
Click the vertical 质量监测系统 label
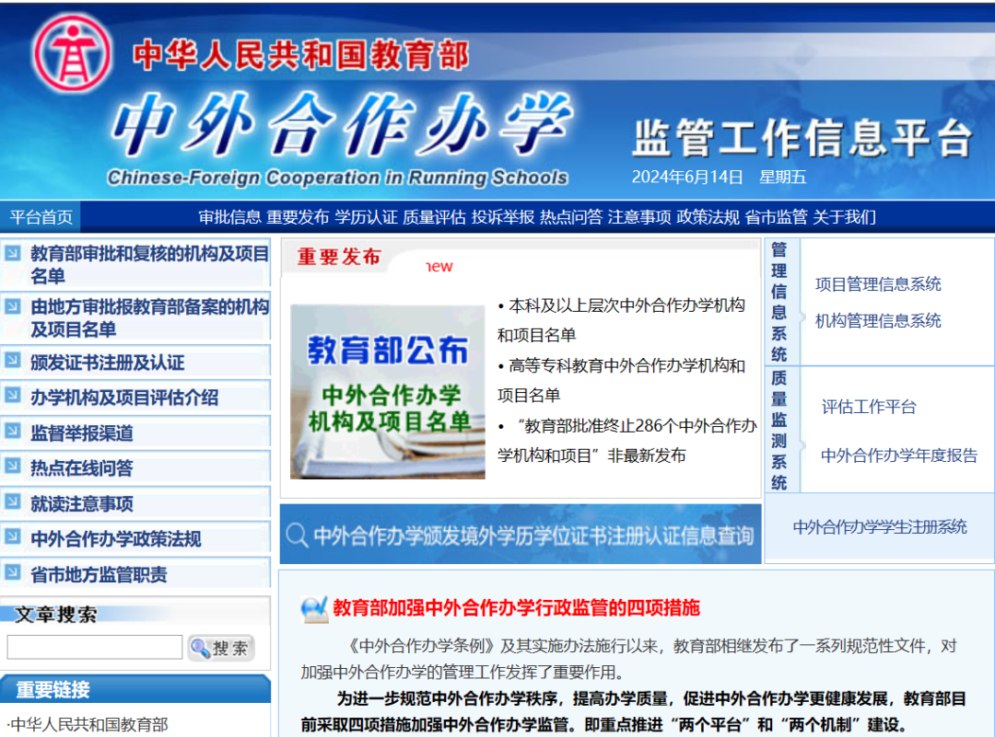point(778,431)
